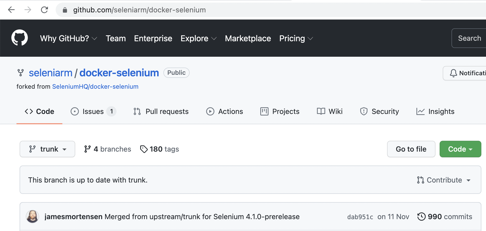The width and height of the screenshot is (486, 231).
Task: Click jamesmortensen's avatar thumbnail
Action: pyautogui.click(x=32, y=216)
